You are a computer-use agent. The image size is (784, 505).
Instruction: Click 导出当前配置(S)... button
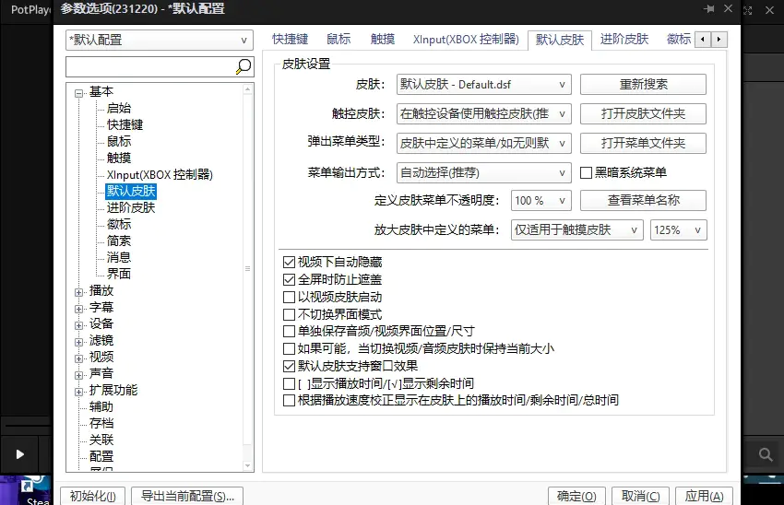(x=187, y=496)
